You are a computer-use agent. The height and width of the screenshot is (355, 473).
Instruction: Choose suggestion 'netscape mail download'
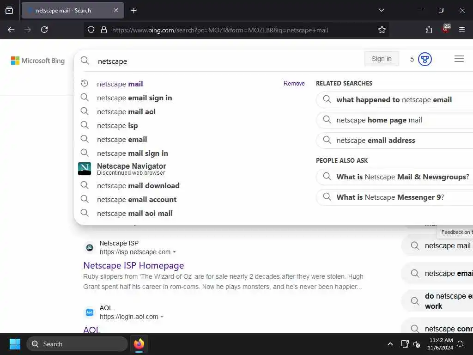pyautogui.click(x=138, y=186)
